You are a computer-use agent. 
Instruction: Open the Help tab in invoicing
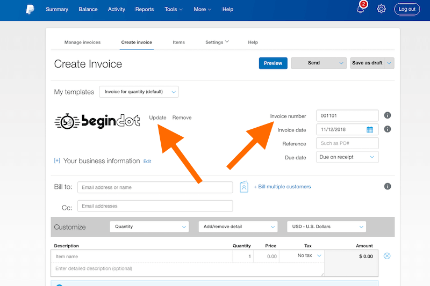coord(253,42)
